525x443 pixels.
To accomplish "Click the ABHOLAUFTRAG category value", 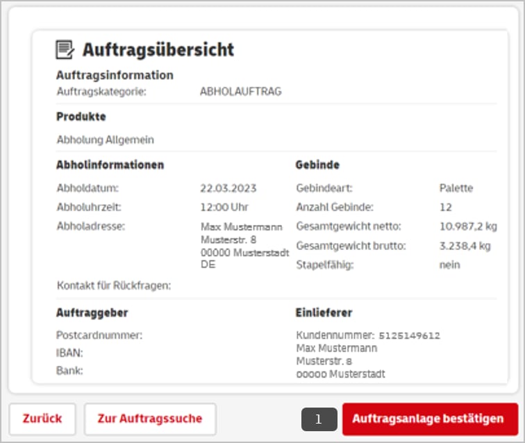I will tap(241, 92).
